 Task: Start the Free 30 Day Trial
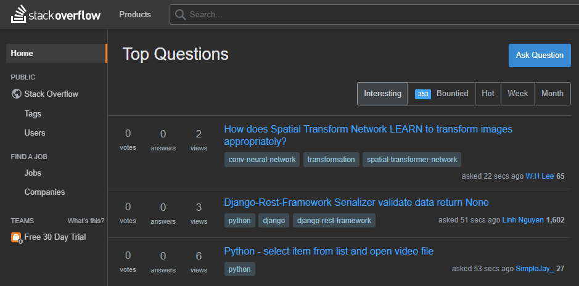coord(55,237)
